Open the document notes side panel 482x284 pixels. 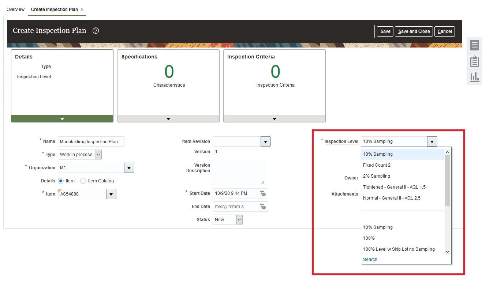(x=474, y=45)
